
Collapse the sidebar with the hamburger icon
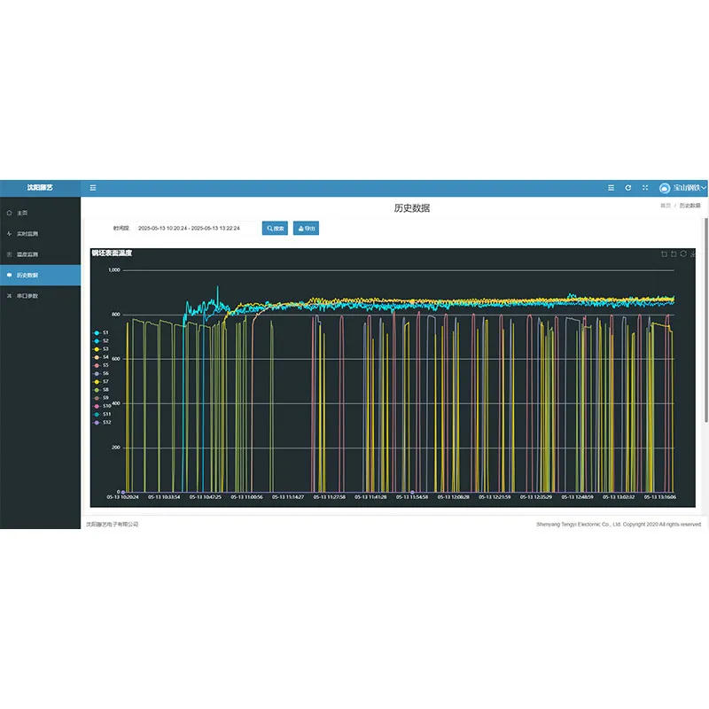pyautogui.click(x=93, y=188)
